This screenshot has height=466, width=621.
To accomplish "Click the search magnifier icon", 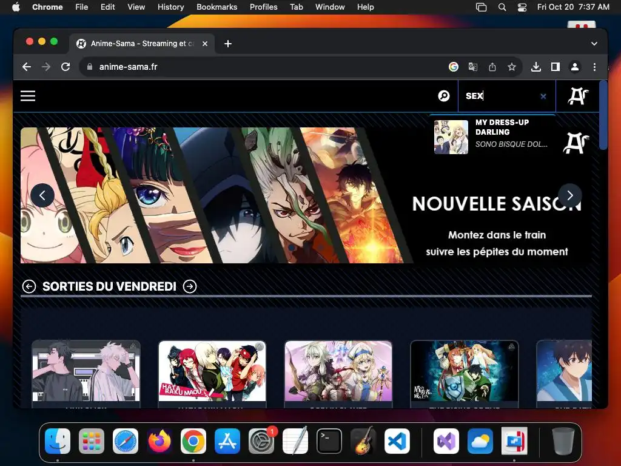I will [443, 96].
